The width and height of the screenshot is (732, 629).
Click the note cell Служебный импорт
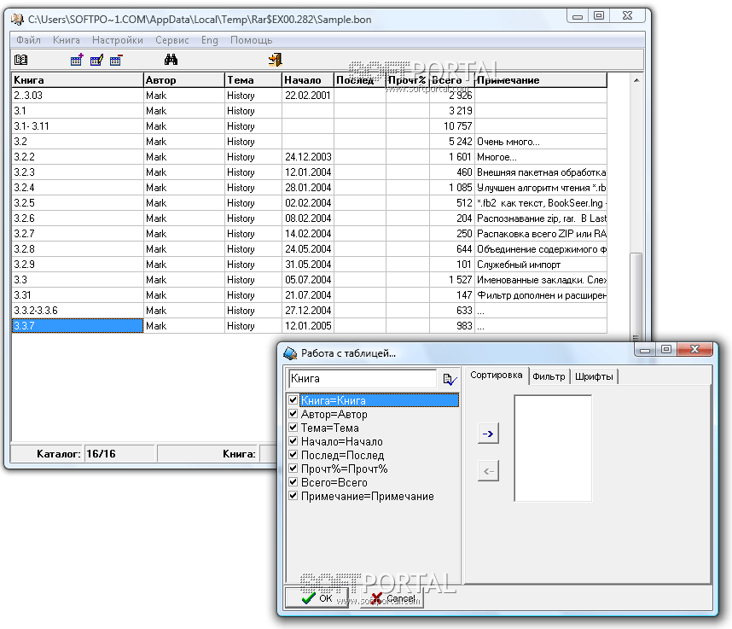pos(541,265)
